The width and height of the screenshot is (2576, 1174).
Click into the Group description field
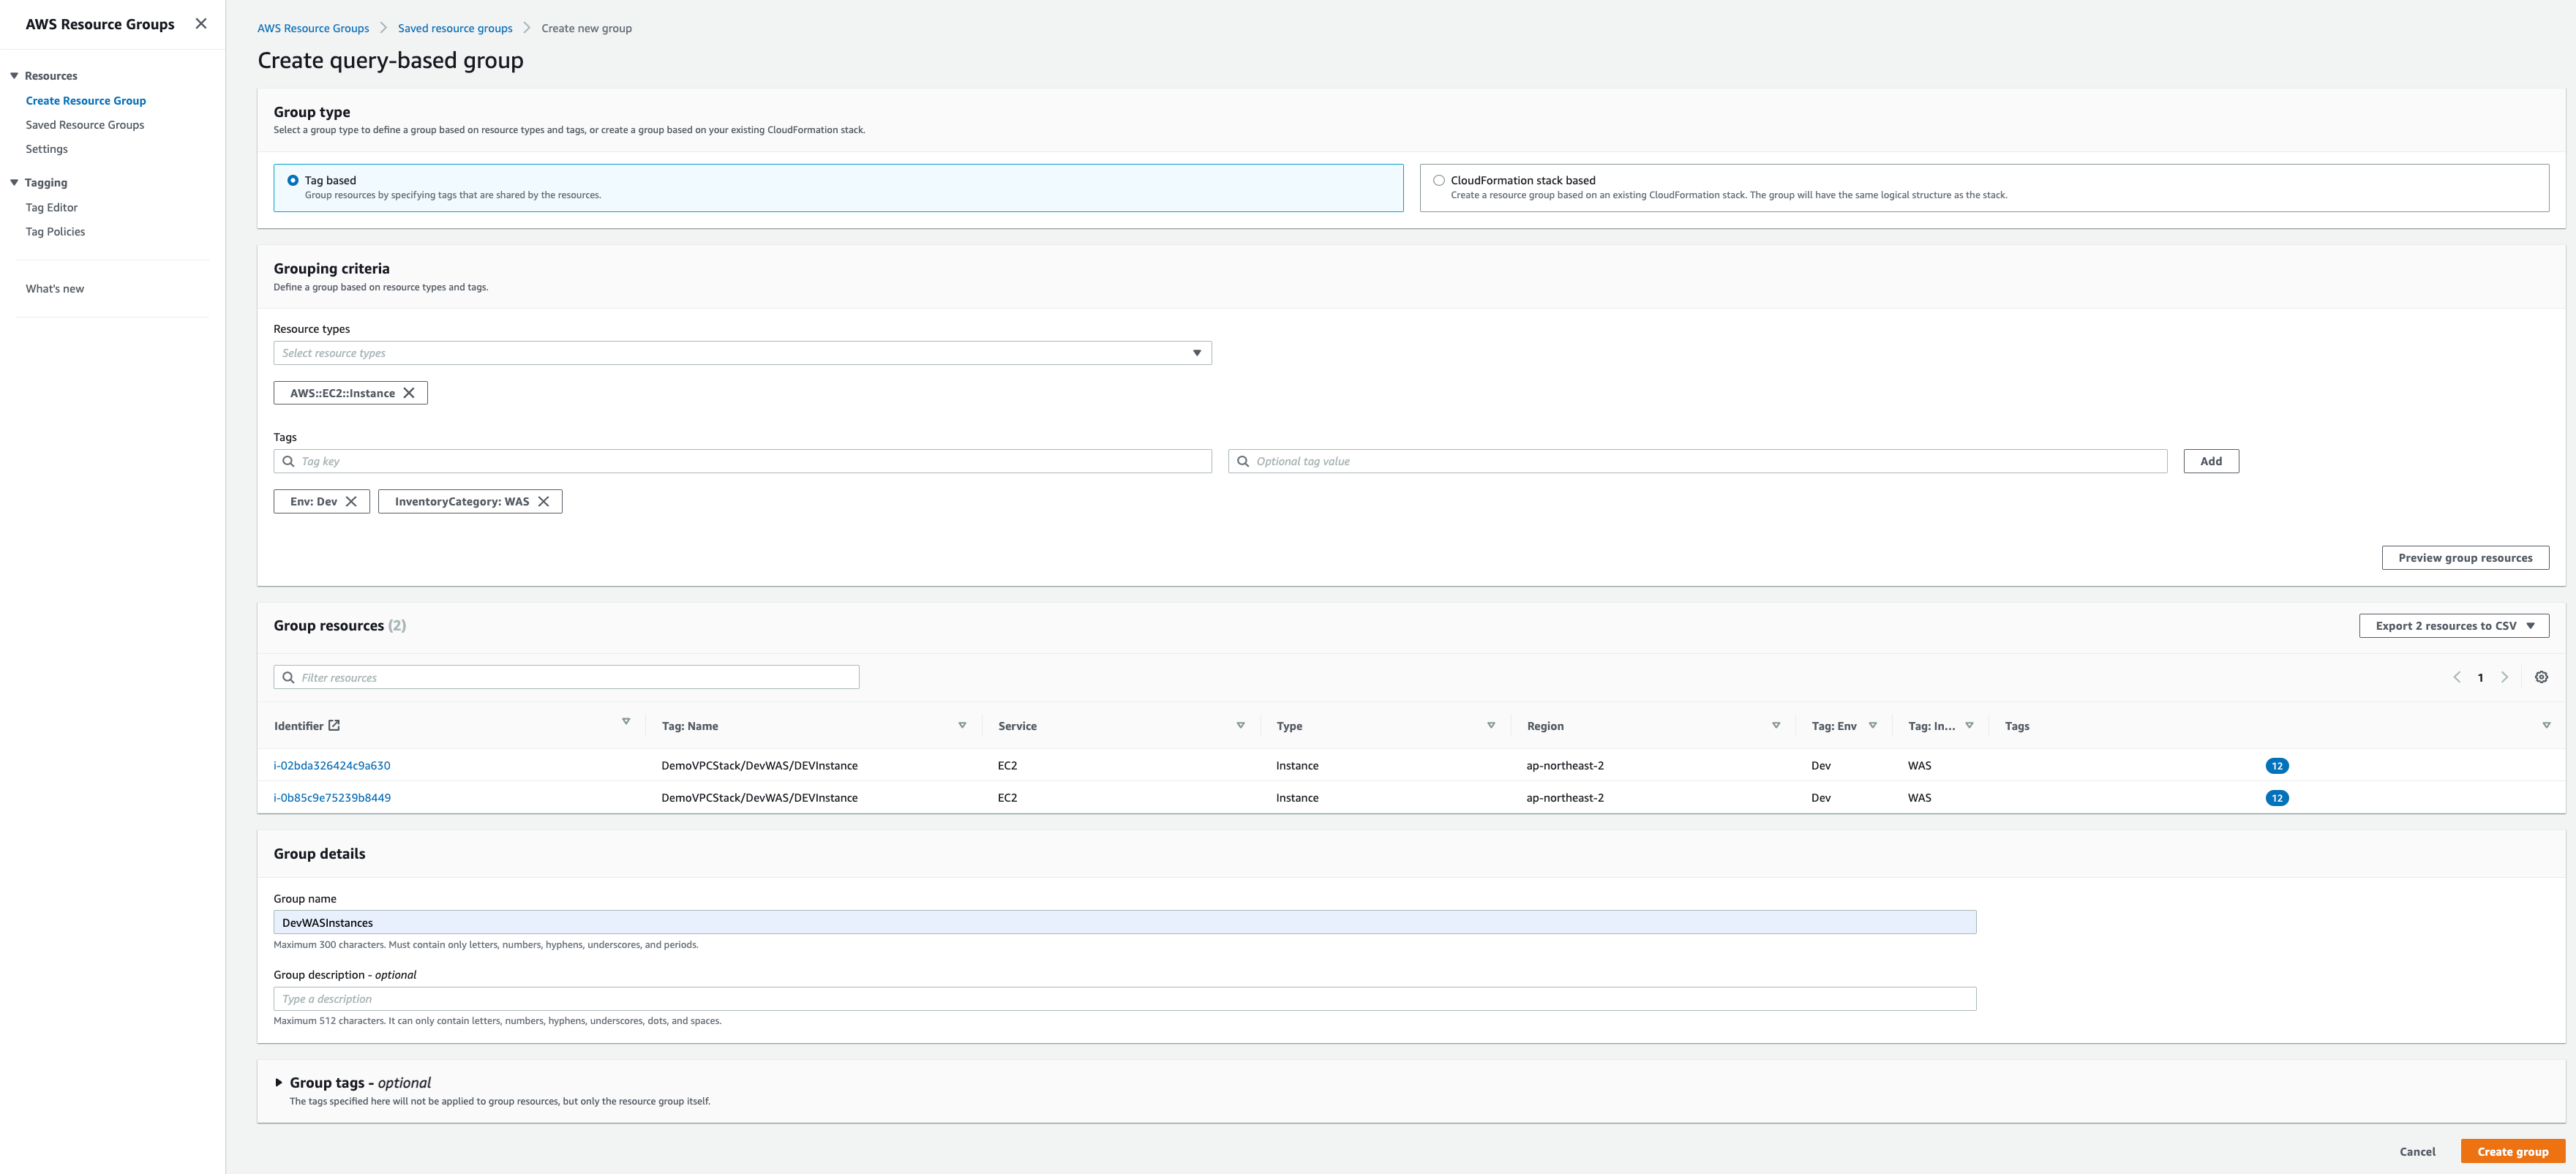tap(1124, 999)
